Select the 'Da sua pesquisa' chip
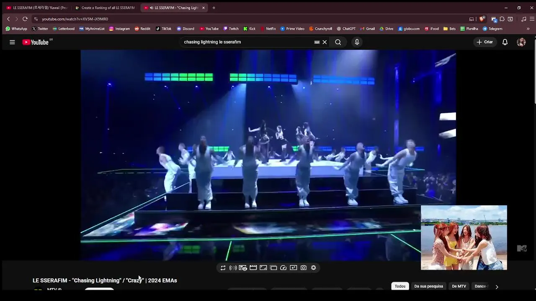This screenshot has width=536, height=301. pyautogui.click(x=428, y=286)
